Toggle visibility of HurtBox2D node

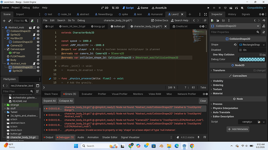tap(38, 38)
